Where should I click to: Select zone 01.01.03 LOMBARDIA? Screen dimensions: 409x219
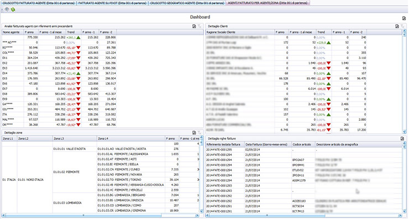75,203
